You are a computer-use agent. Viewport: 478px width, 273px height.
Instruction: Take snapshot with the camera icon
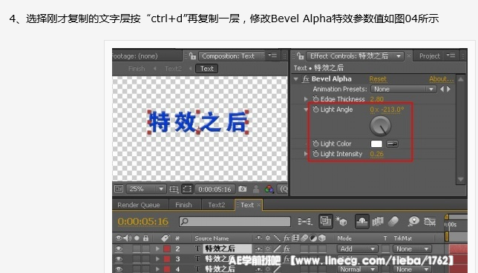[x=243, y=189]
